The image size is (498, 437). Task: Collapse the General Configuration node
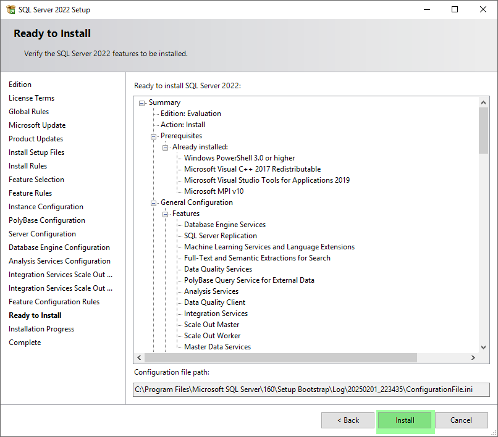coord(153,202)
